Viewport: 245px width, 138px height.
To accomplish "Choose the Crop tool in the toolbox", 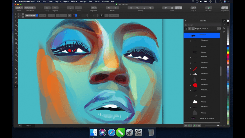I will [16, 30].
